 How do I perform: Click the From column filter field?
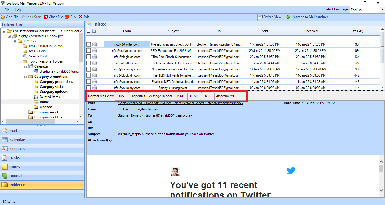pos(127,38)
